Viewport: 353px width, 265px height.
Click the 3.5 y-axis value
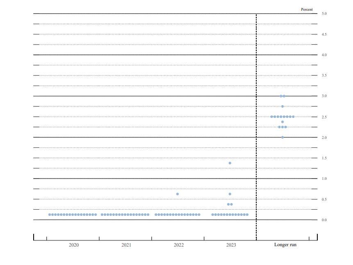[324, 75]
